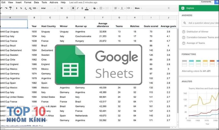219x130 pixels.
Task: Open the Arial font dropdown
Action: point(48,8)
